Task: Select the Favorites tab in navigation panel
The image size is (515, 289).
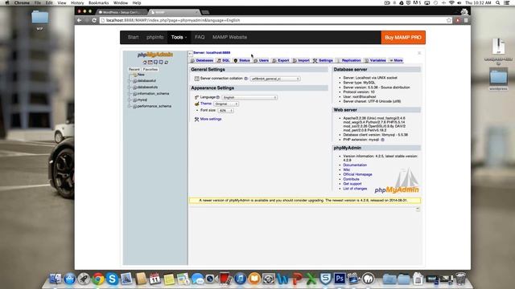Action: tap(150, 70)
